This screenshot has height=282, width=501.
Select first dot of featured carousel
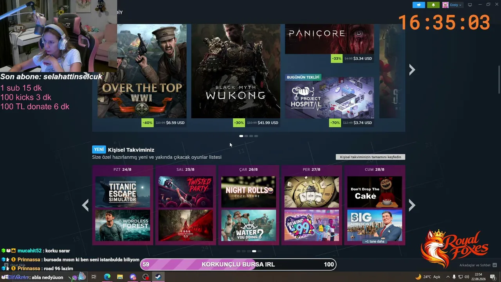pos(241,136)
